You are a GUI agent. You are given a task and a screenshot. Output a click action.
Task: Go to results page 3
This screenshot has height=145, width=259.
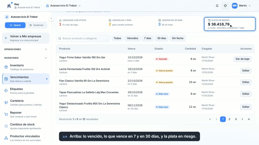(236, 119)
